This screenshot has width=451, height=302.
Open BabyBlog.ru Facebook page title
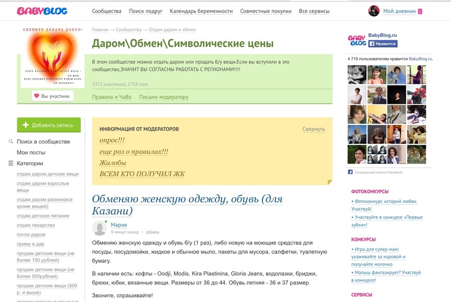382,35
